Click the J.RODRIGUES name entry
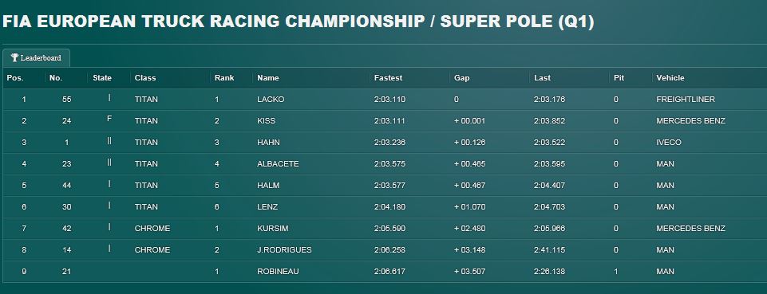 (x=284, y=249)
